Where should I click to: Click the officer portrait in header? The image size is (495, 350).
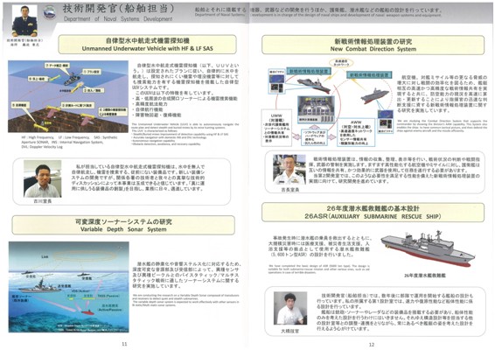tap(24, 21)
